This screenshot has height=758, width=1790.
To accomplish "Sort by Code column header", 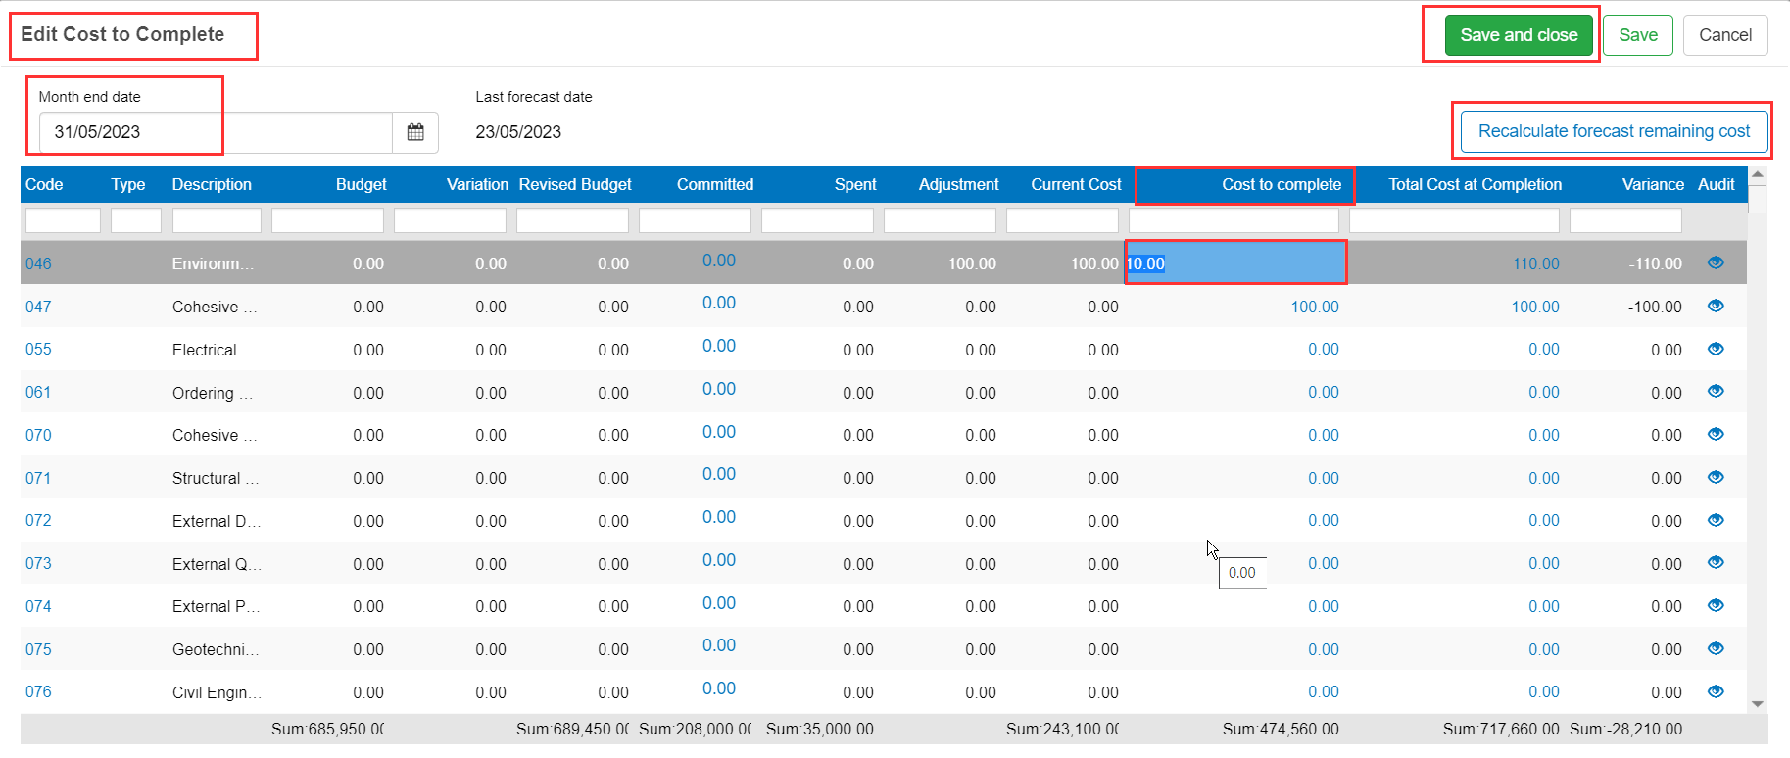I will [x=44, y=184].
